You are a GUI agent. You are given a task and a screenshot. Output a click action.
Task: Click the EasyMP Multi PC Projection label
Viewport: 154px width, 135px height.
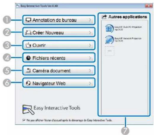128,28
